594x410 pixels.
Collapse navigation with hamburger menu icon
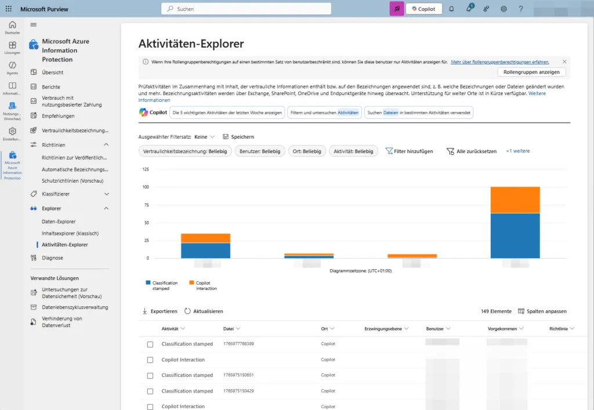[x=34, y=24]
